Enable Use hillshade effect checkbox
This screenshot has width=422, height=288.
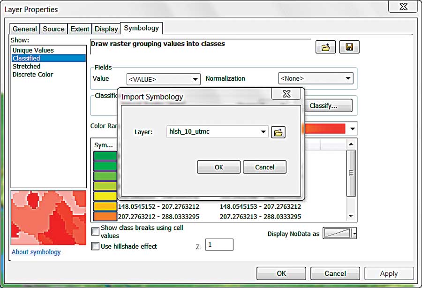[x=95, y=246]
